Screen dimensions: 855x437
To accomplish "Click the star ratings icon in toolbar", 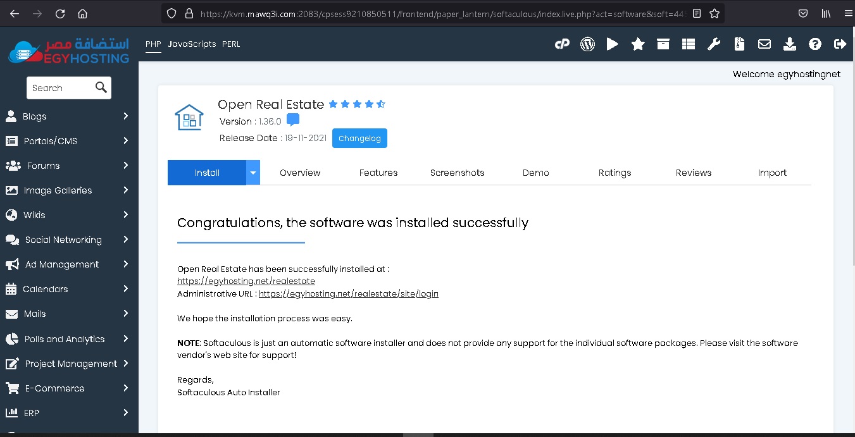I will pos(638,44).
